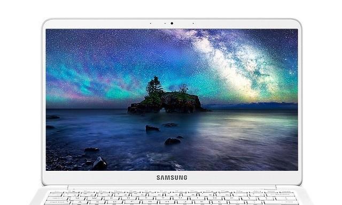Click the webcam lens on the bezel

172,23
